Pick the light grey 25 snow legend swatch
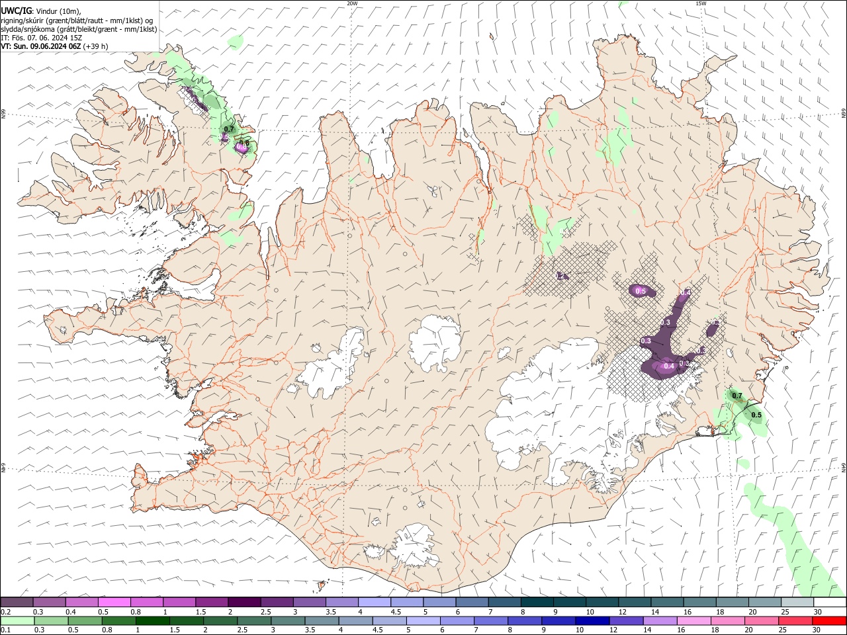 coord(796,603)
